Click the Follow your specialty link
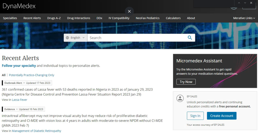258x133 pixels. (19, 65)
